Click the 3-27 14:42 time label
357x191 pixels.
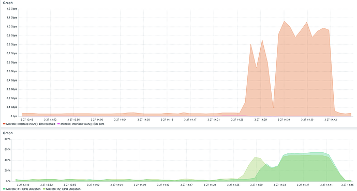pos(331,120)
